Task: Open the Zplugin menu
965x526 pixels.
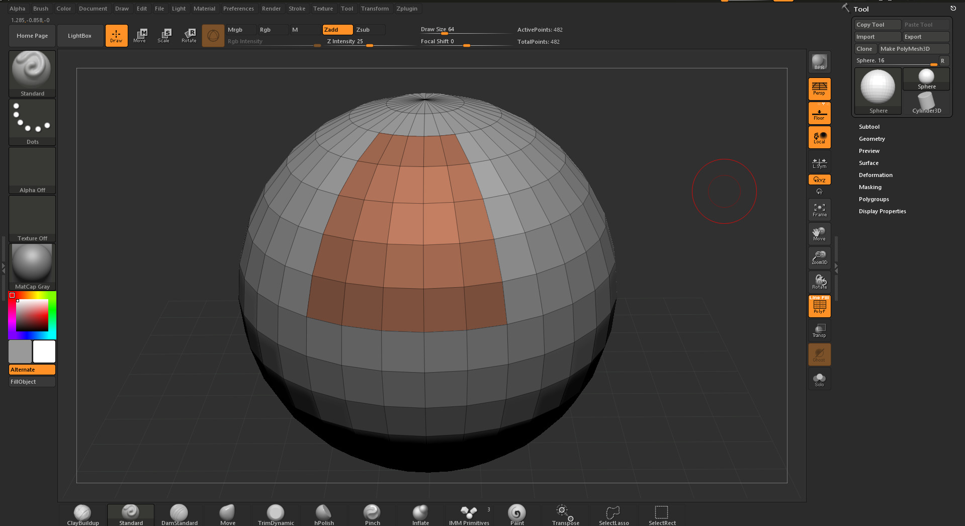Action: 406,8
